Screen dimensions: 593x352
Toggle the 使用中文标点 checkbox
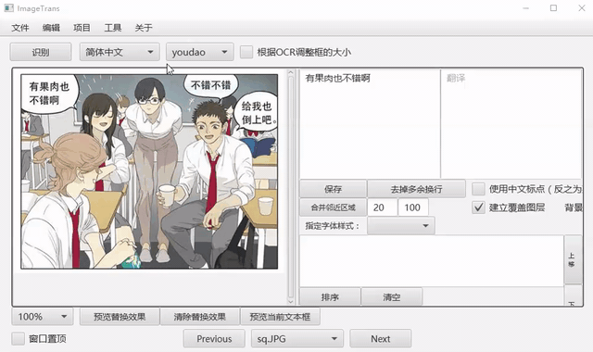point(478,189)
